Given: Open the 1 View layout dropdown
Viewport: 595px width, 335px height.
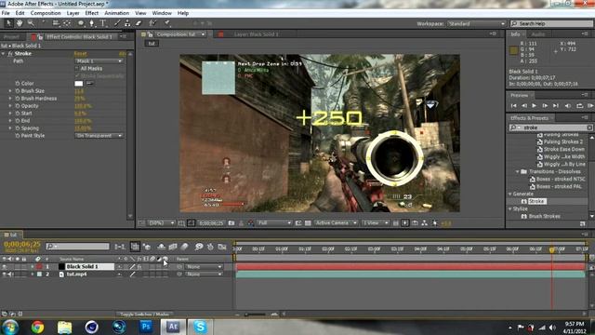Looking at the screenshot, I should 375,223.
